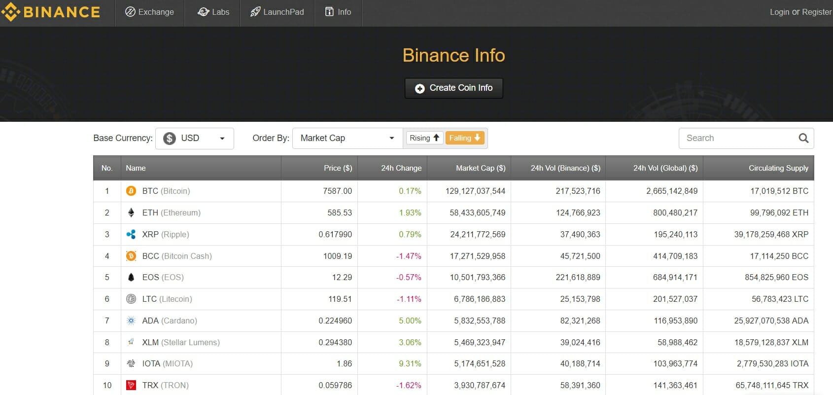Click the plus icon in Create Coin Info
The height and width of the screenshot is (395, 833).
[419, 88]
